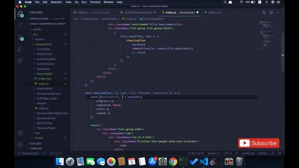
Task: Expand the DataTable folder
Action: (43, 69)
